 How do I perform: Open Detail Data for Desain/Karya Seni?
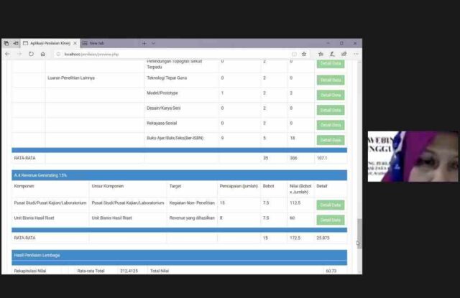[331, 110]
